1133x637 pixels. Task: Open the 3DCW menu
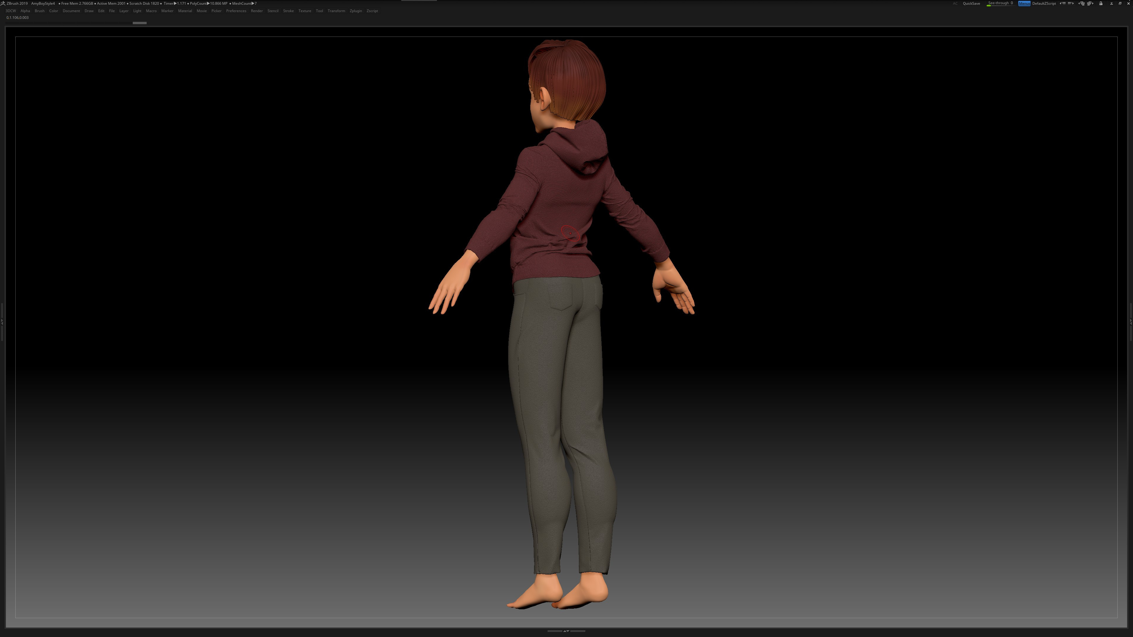pyautogui.click(x=11, y=11)
